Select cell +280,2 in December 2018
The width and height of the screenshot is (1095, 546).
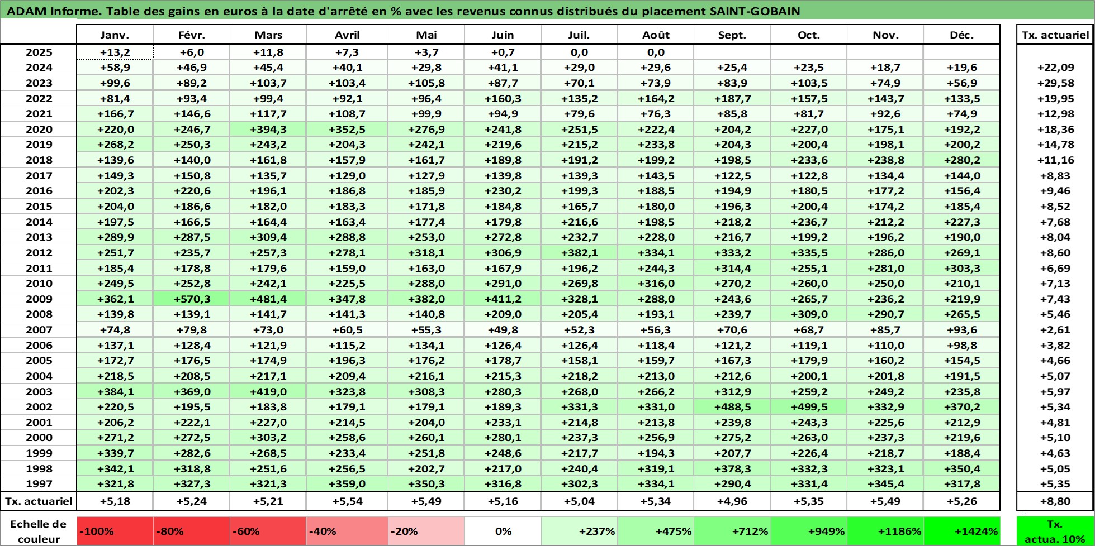coord(962,160)
